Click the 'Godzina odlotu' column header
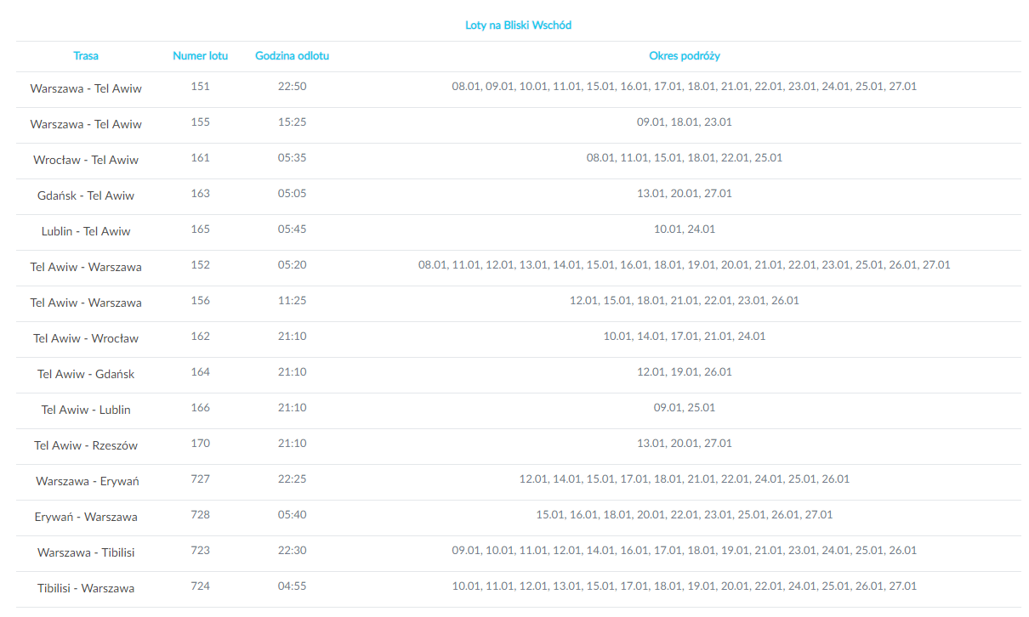 [x=292, y=56]
